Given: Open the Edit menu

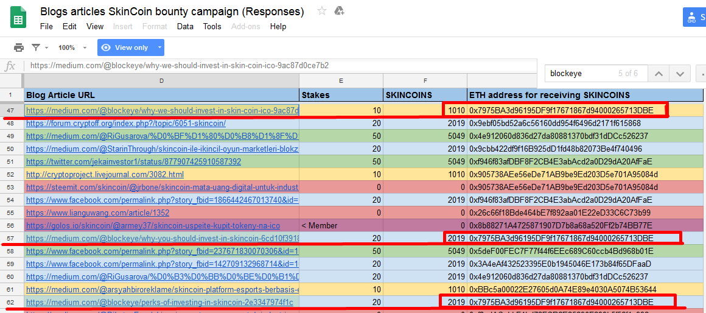Looking at the screenshot, I should pyautogui.click(x=69, y=27).
